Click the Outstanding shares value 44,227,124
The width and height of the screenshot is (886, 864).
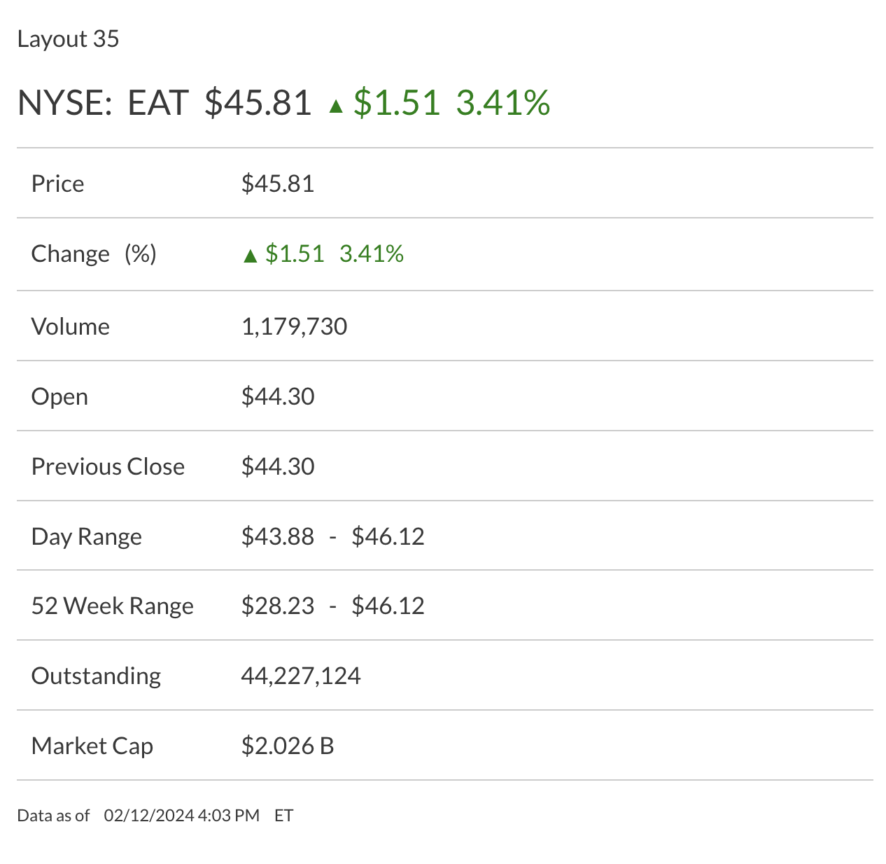click(x=301, y=676)
